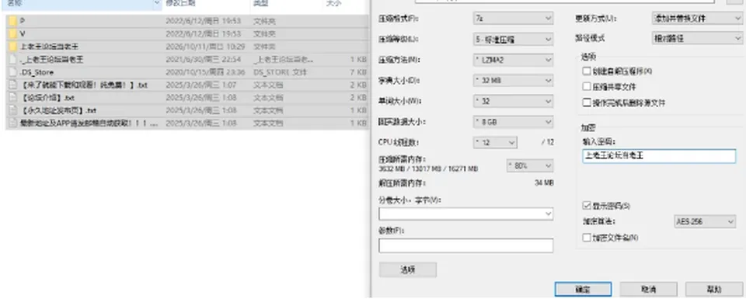The image size is (746, 299).
Task: Open 字典大小 dropdown showing 32 MB
Action: click(514, 80)
